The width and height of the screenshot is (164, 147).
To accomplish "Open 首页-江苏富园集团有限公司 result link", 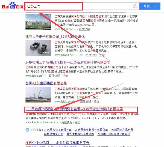I will [x=46, y=83].
